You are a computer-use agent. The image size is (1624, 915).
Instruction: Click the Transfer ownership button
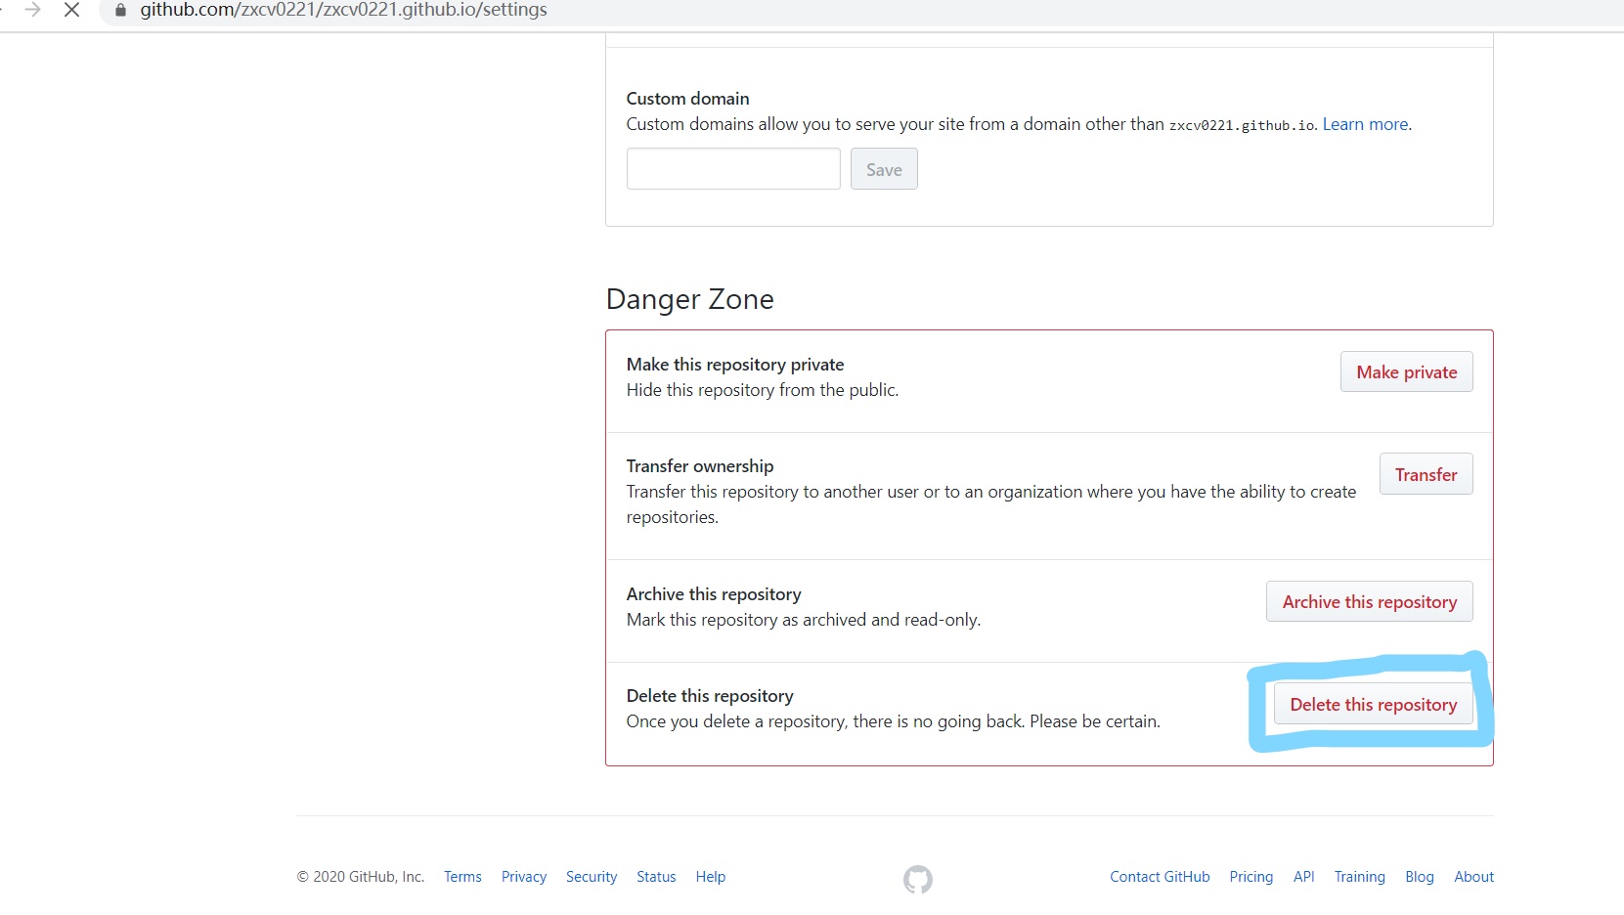(1426, 474)
